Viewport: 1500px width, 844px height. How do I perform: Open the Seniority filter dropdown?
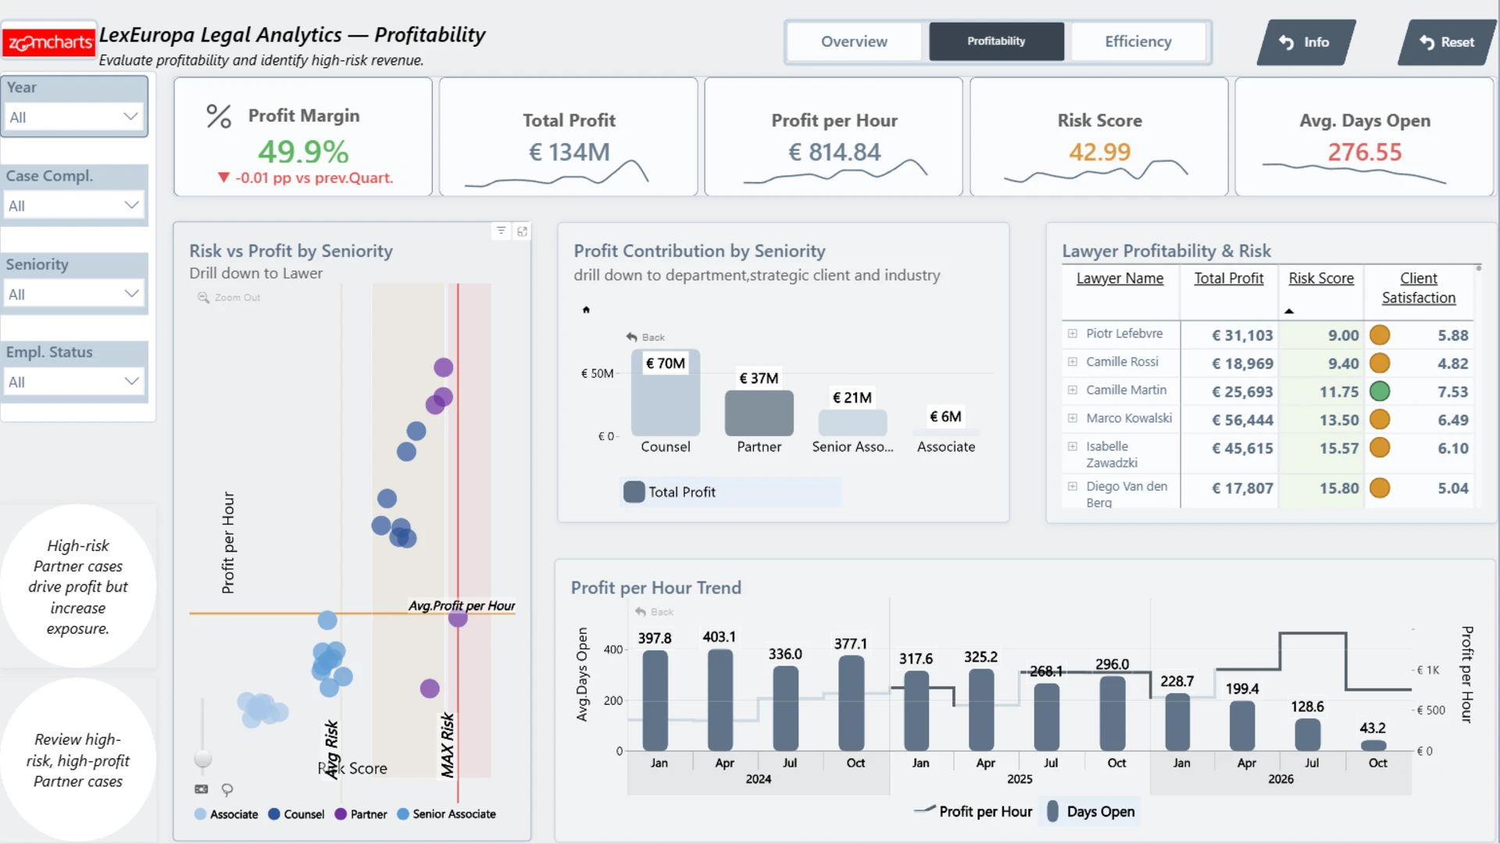(x=74, y=294)
